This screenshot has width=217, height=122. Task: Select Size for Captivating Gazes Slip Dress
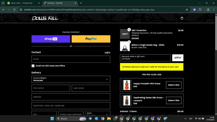[174, 100]
